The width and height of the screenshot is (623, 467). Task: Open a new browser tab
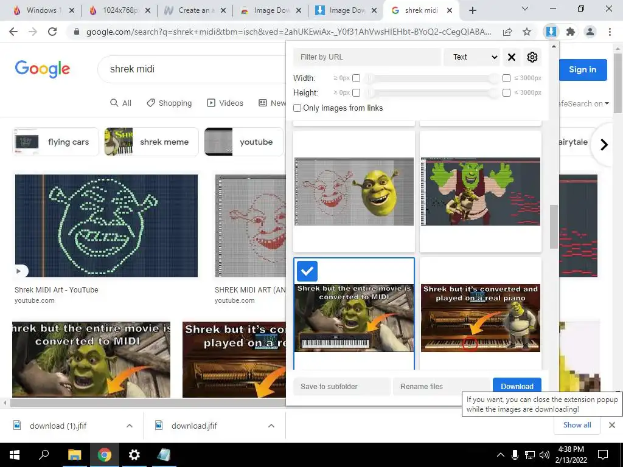(472, 11)
